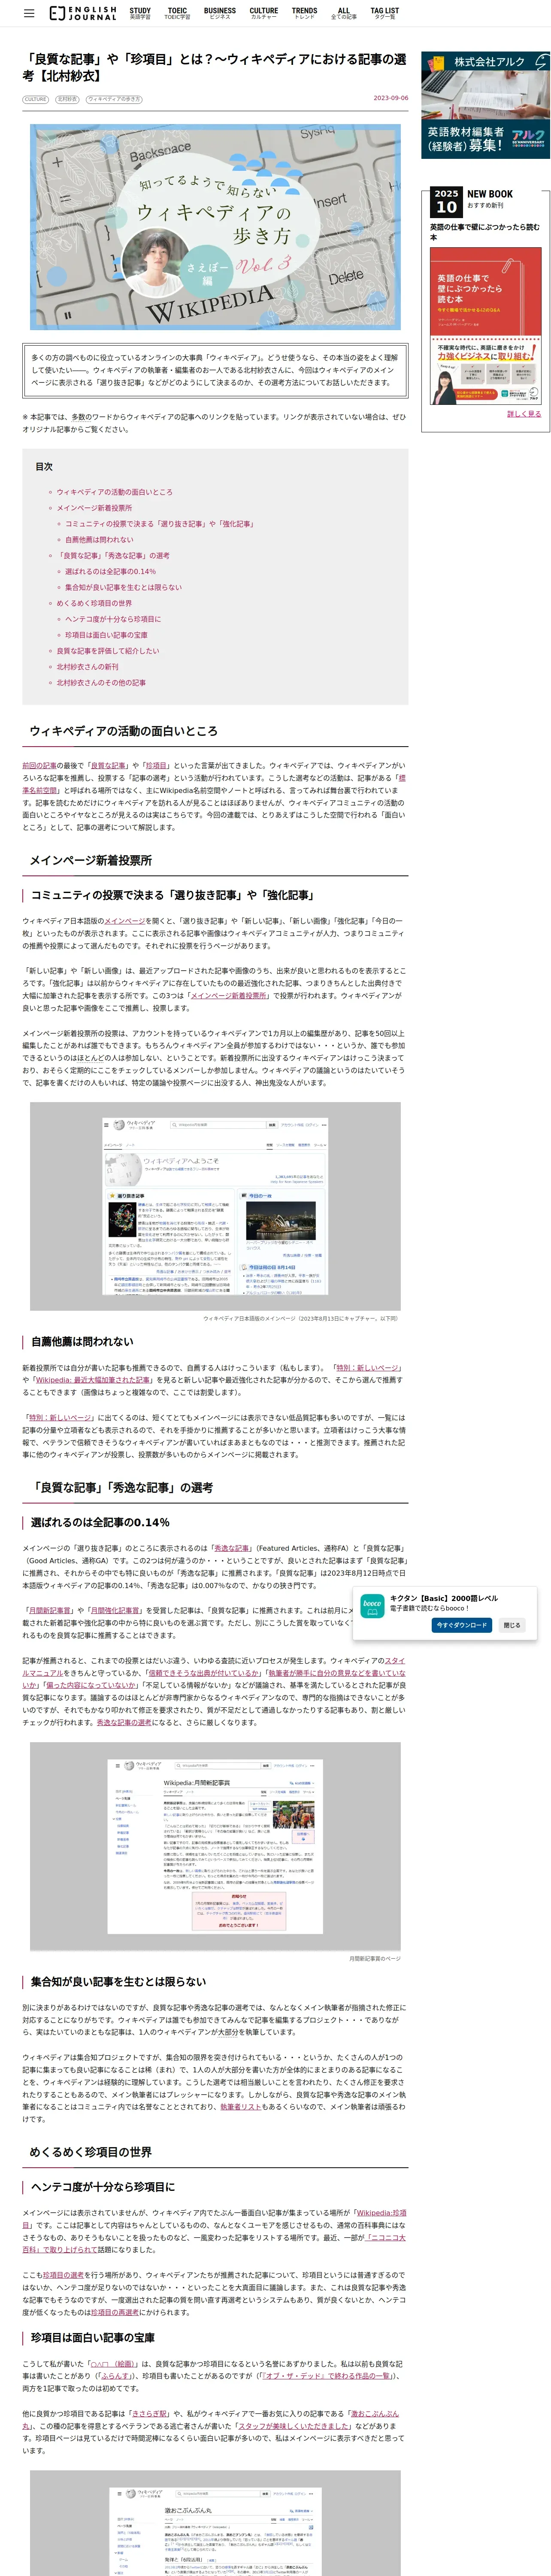551x2576 pixels.
Task: Click the 今すぐダウンロード button
Action: 462,1625
